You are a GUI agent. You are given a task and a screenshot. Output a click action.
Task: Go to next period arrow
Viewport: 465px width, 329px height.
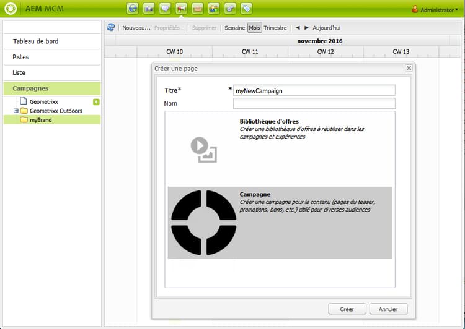306,27
